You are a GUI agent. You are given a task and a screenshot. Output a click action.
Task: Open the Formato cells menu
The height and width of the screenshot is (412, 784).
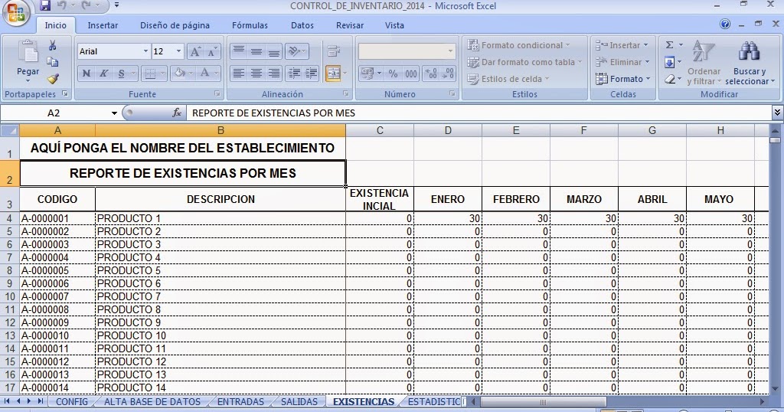point(623,79)
